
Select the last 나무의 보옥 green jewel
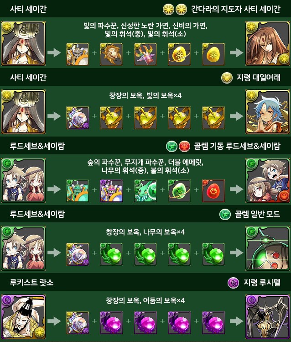(x=213, y=254)
